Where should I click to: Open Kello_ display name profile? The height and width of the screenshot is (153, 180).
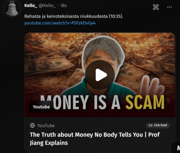click(31, 5)
